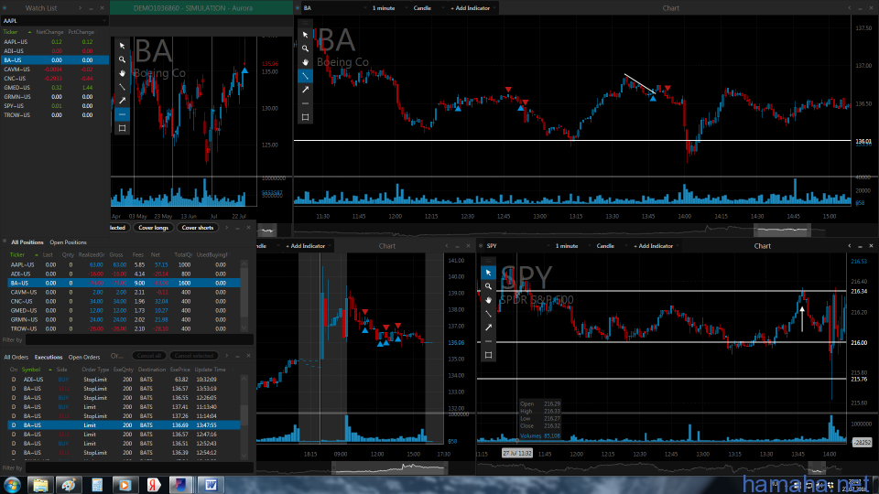Select the pointer tool in the SPY chart
879x494 pixels.
point(488,273)
